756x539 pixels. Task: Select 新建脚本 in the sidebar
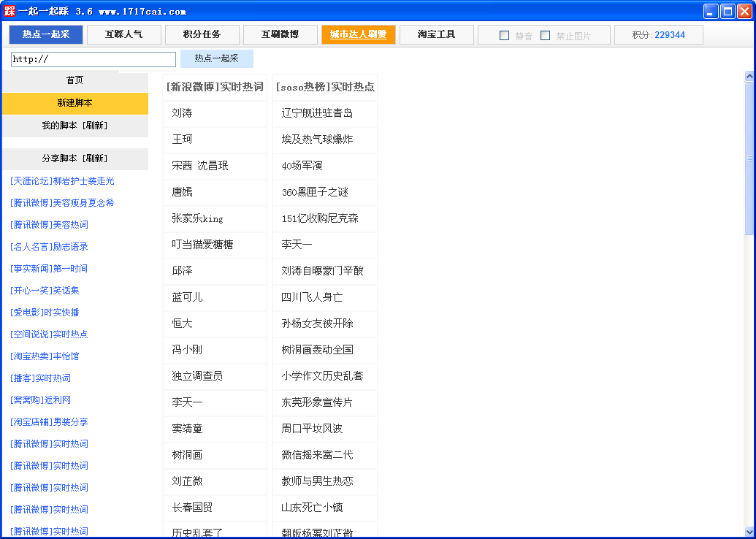75,103
